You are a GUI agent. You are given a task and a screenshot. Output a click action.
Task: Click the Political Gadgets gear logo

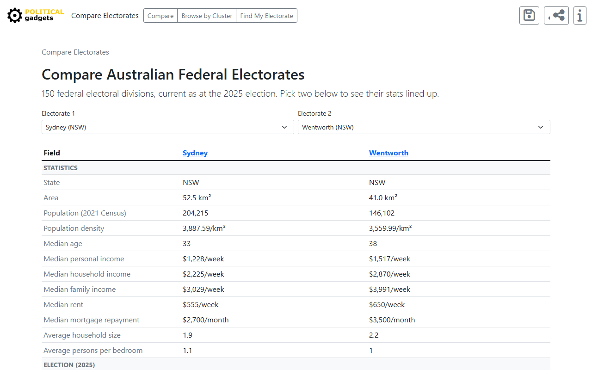pyautogui.click(x=15, y=16)
